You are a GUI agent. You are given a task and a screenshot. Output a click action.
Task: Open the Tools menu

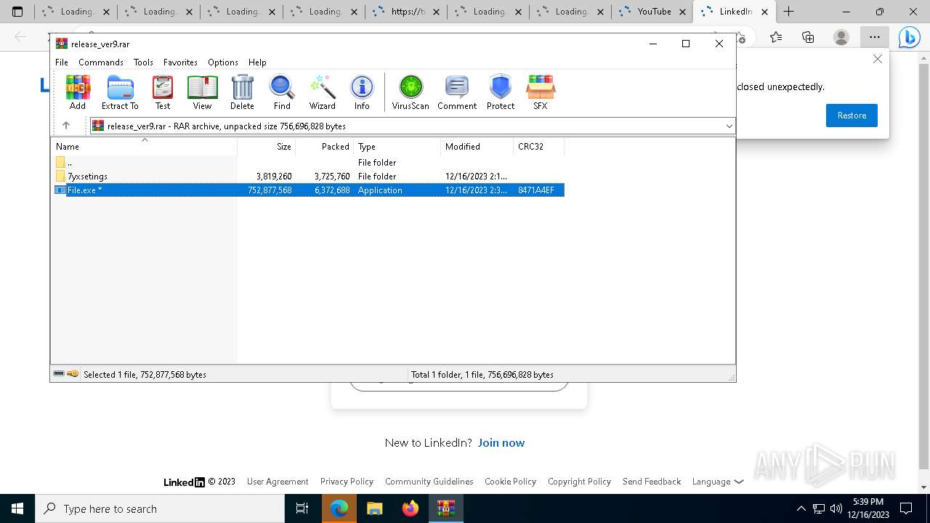pyautogui.click(x=143, y=62)
